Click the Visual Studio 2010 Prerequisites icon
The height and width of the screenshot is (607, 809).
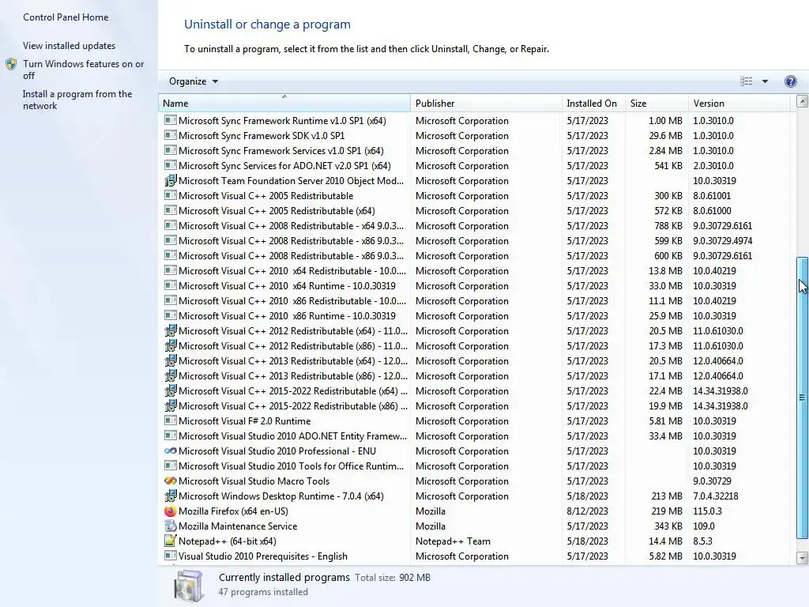170,556
